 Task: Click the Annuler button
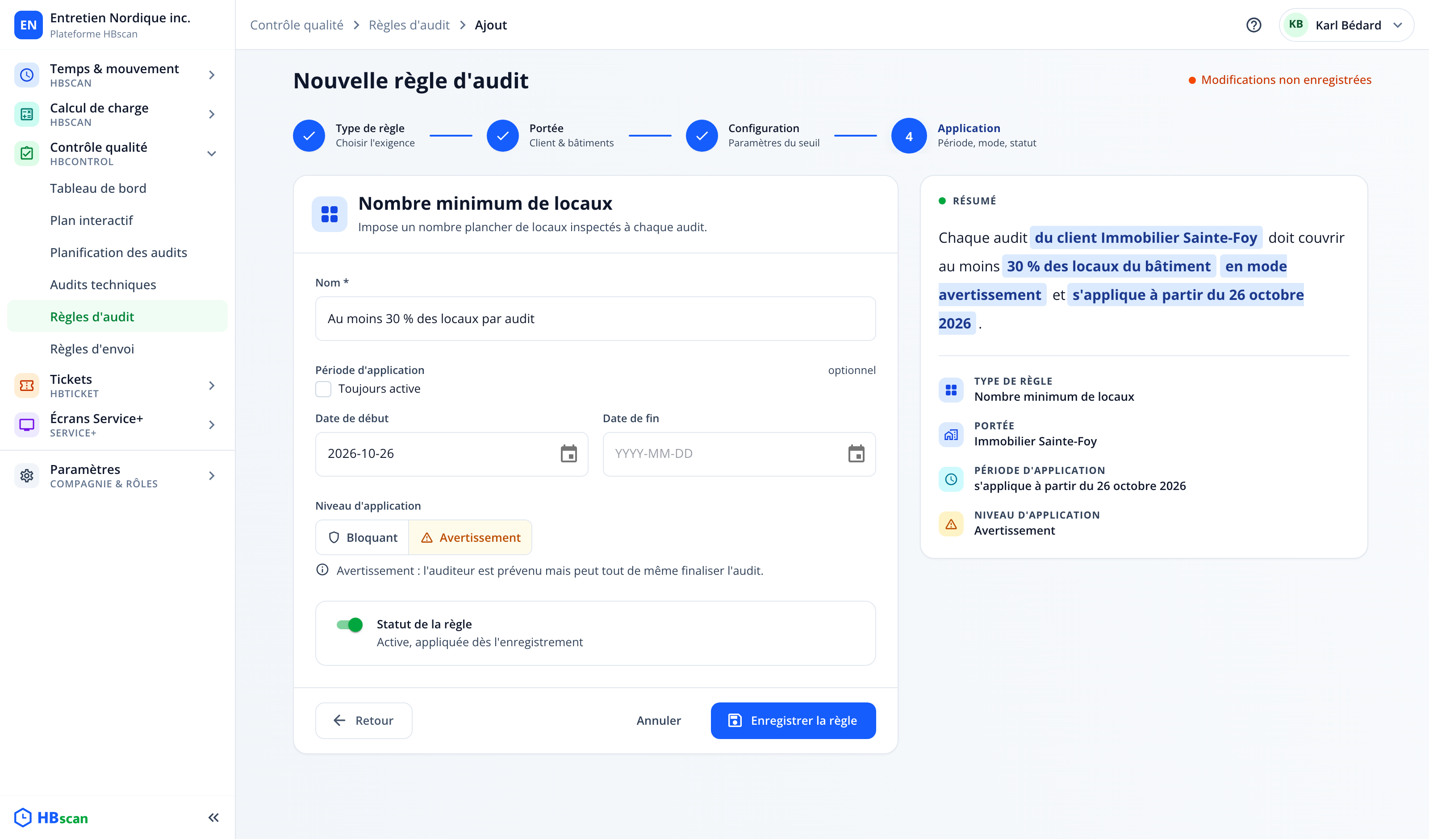(658, 721)
